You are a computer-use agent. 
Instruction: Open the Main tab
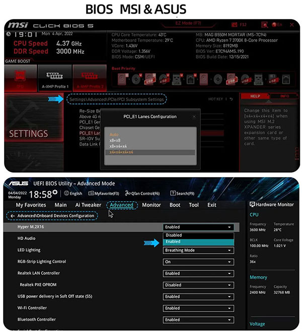click(x=60, y=205)
